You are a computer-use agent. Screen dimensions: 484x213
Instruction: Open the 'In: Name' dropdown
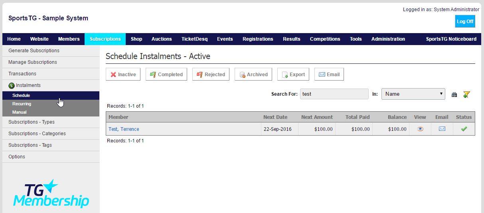click(413, 94)
